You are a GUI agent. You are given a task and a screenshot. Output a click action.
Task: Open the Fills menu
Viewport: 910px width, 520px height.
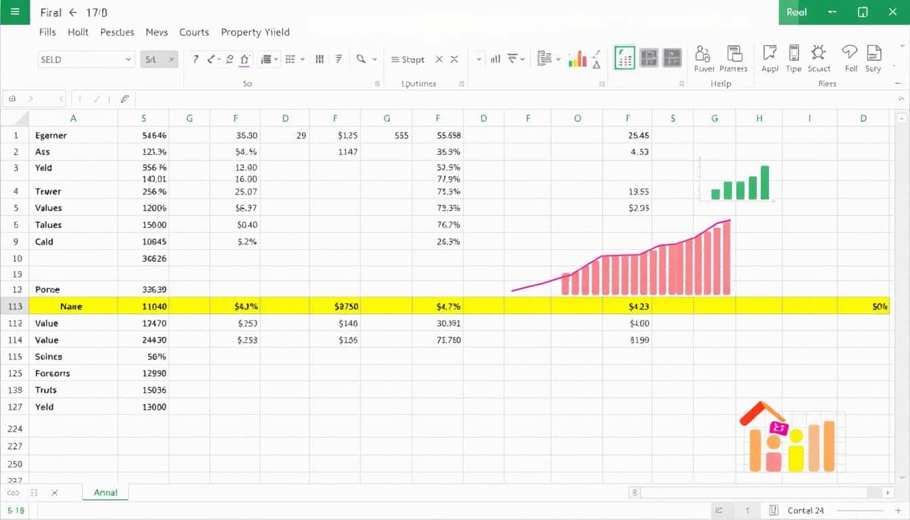[47, 32]
